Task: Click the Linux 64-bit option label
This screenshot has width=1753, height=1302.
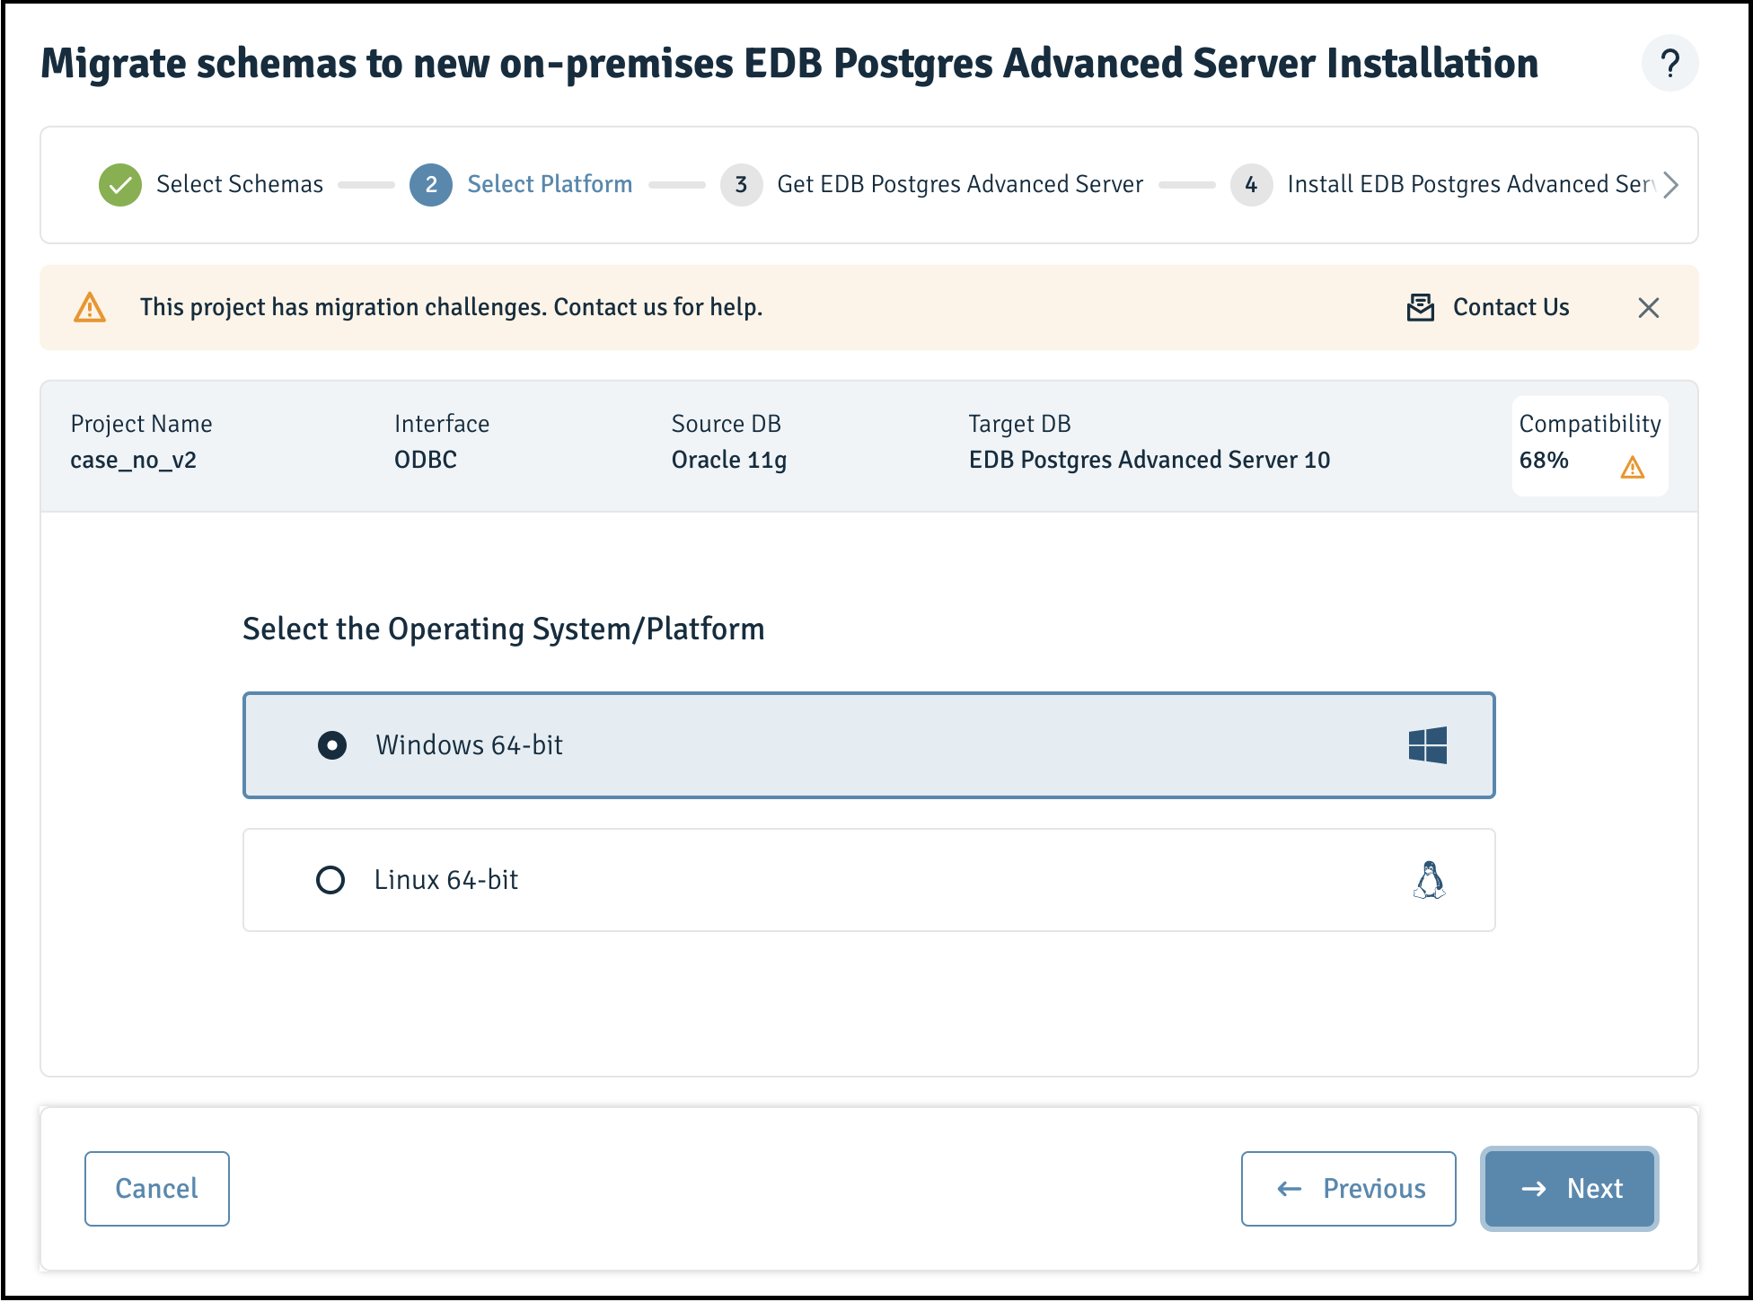Action: coord(446,880)
